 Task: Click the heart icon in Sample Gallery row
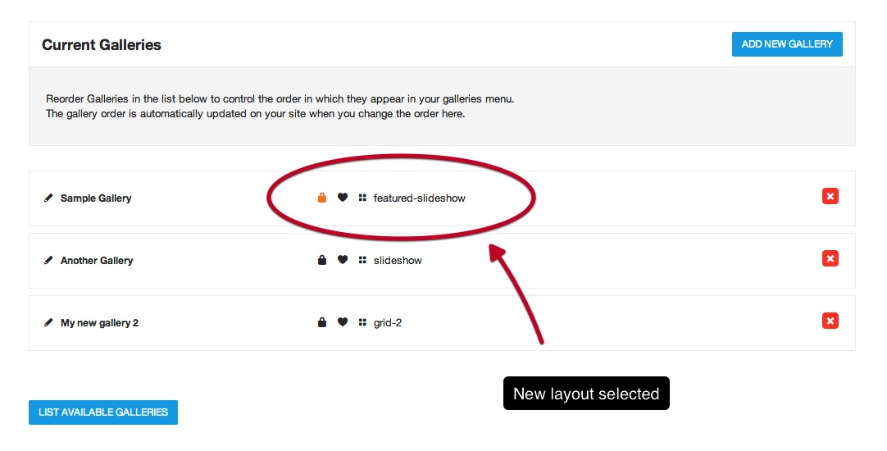pos(343,198)
